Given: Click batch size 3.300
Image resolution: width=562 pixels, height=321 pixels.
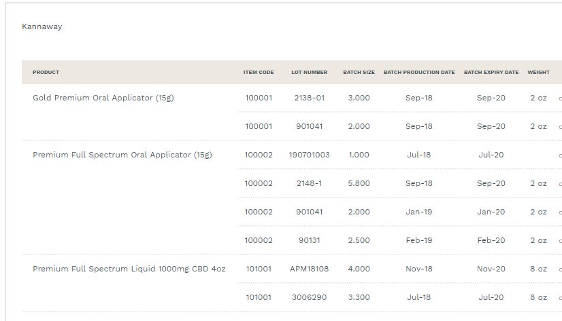Looking at the screenshot, I should (359, 297).
